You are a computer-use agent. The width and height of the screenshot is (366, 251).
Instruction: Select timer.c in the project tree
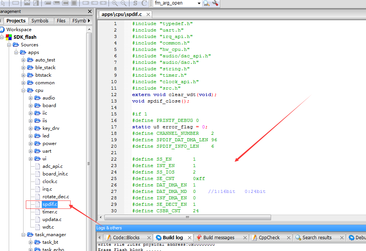point(50,212)
